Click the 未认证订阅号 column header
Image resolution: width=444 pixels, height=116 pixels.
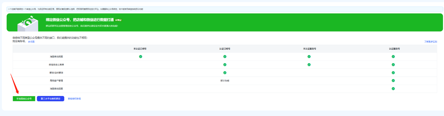[140, 49]
